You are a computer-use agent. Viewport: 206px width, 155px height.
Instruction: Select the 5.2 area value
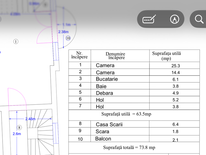[x=176, y=100]
